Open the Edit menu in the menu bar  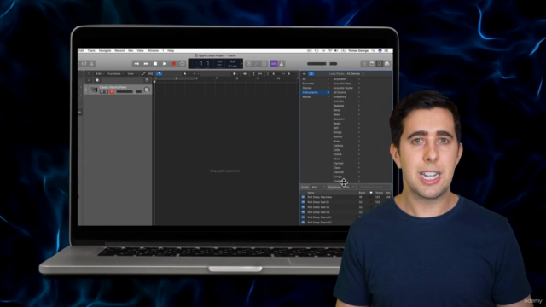81,51
